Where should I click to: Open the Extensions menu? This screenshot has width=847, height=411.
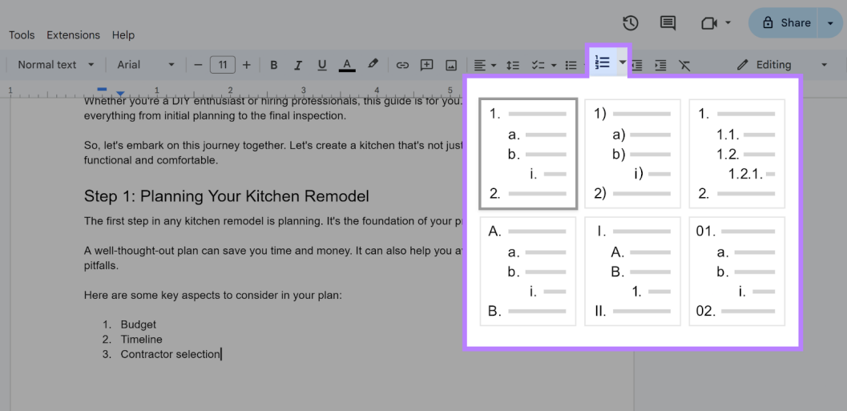73,35
